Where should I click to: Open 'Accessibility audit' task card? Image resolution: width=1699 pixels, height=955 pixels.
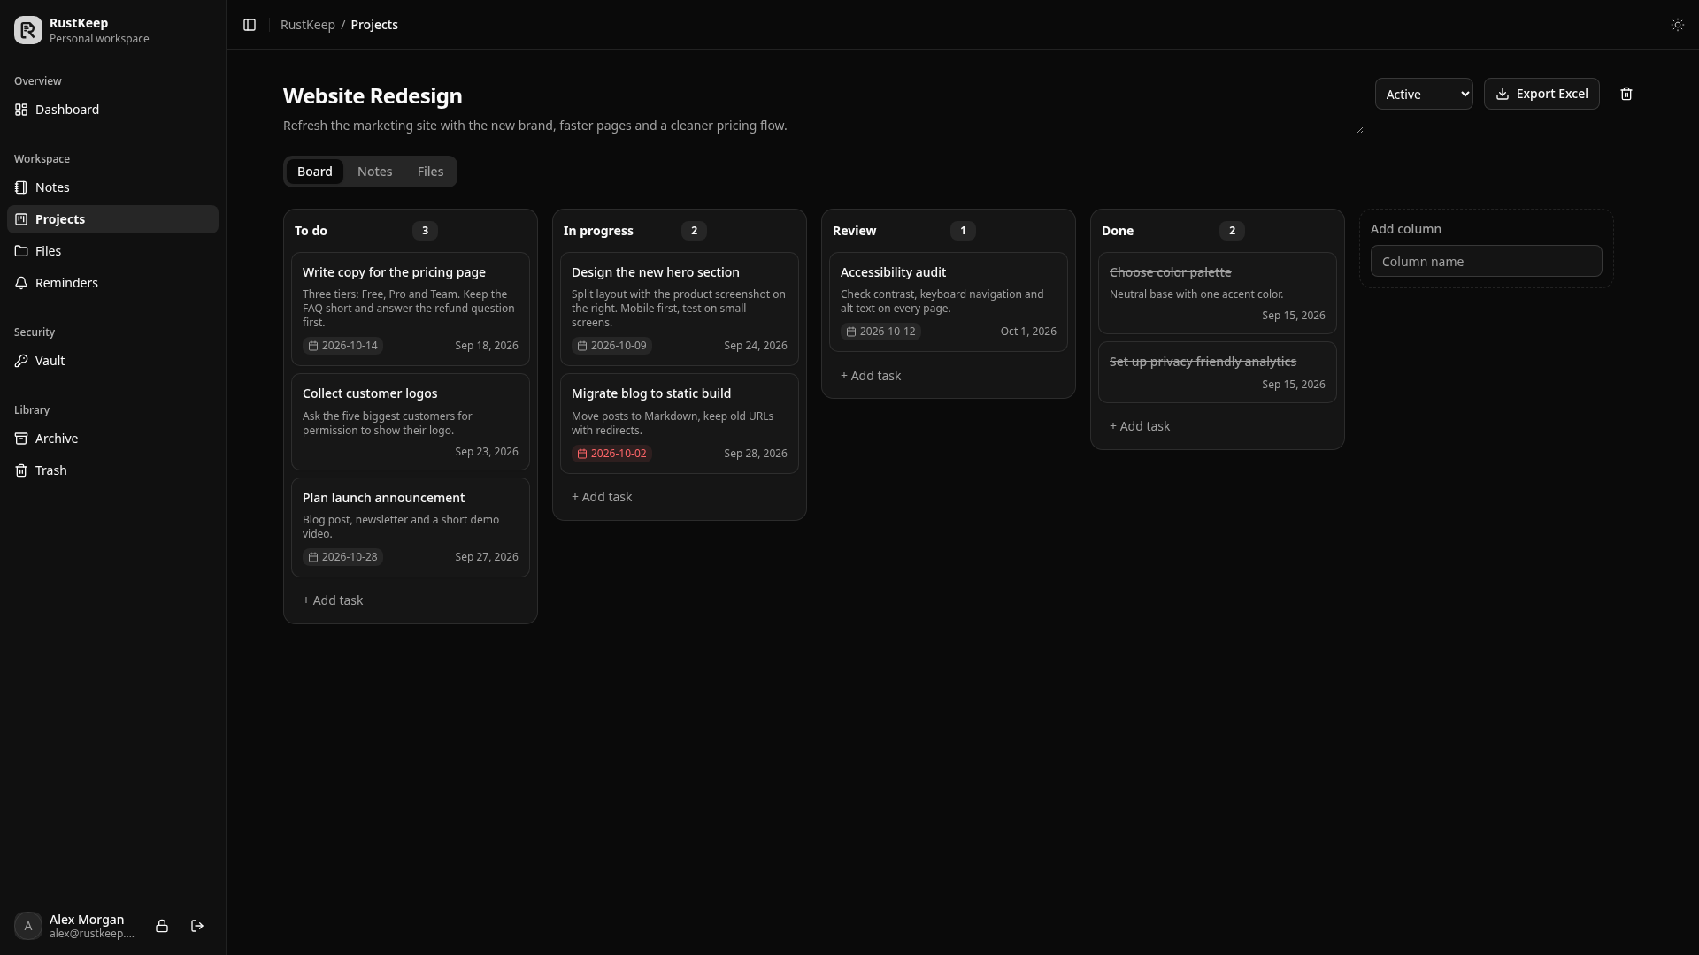click(x=949, y=302)
